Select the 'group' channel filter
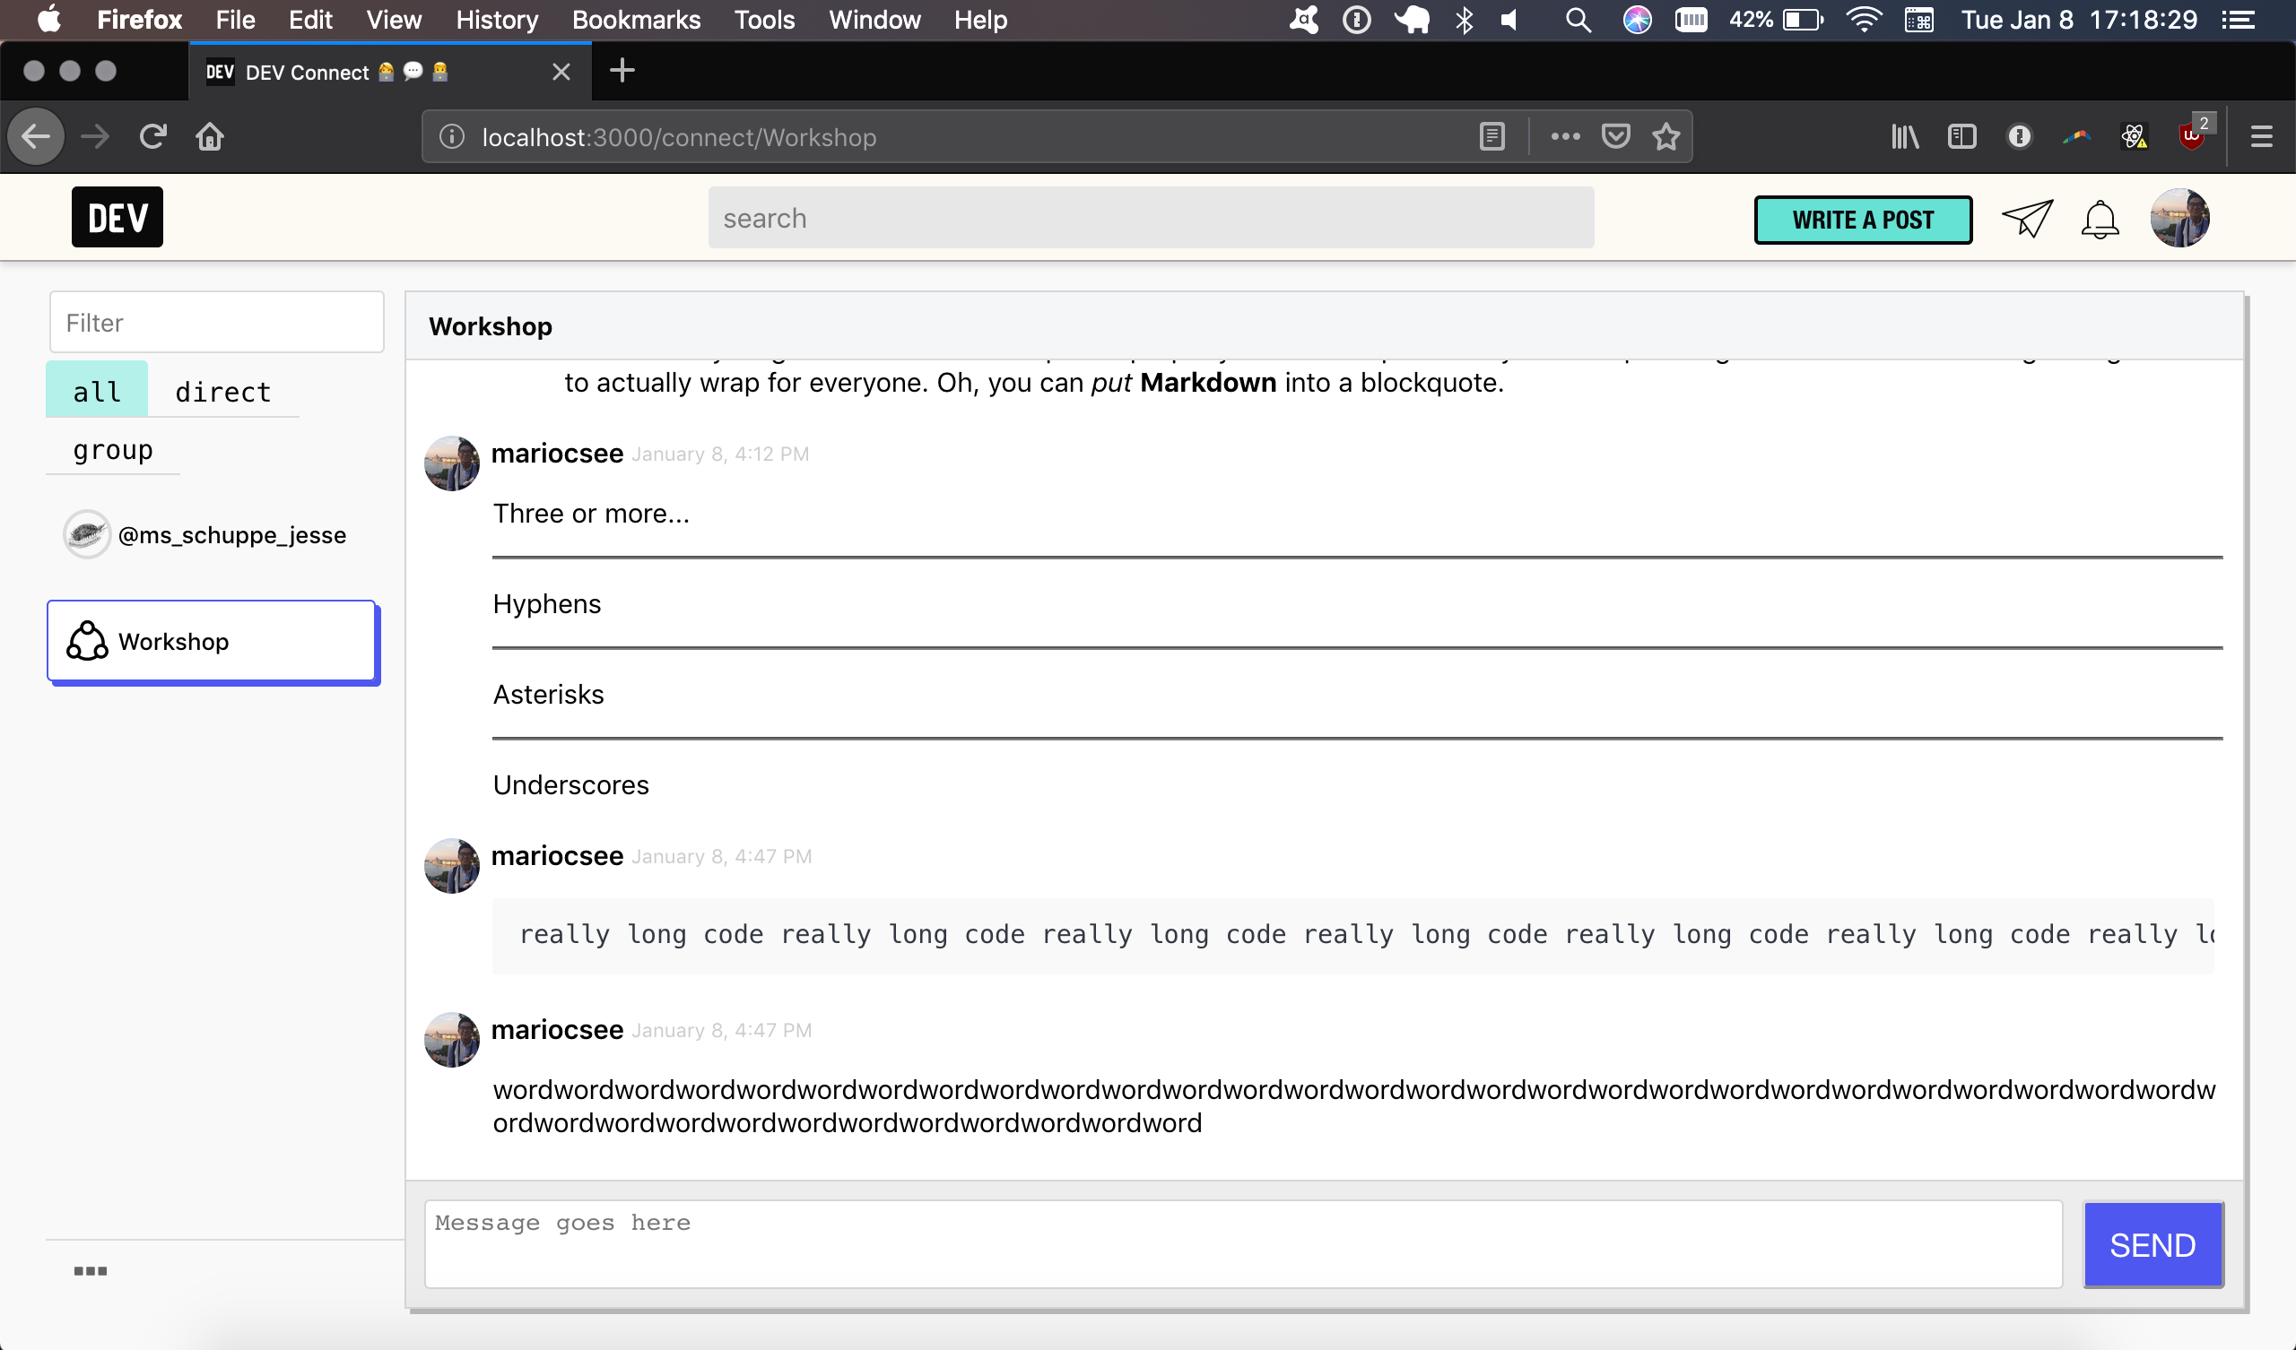Screen dimensions: 2296x1350 pos(113,449)
